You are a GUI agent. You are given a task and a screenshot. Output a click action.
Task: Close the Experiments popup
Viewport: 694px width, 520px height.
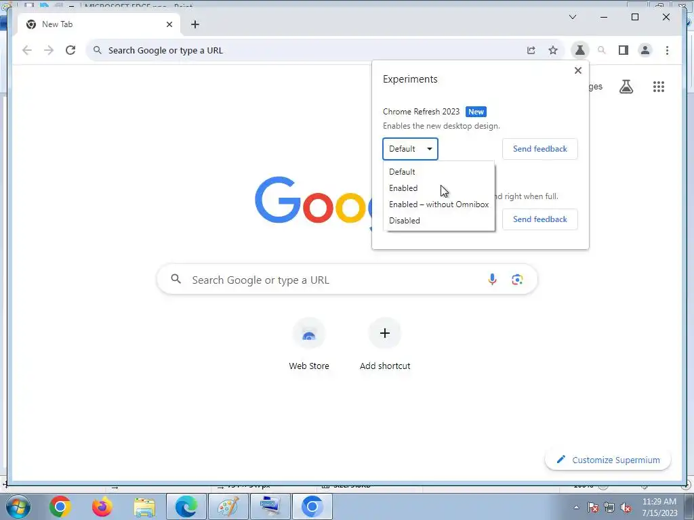(x=577, y=70)
